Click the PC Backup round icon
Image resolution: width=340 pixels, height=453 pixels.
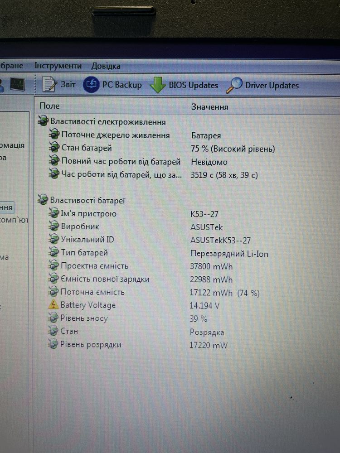91,84
